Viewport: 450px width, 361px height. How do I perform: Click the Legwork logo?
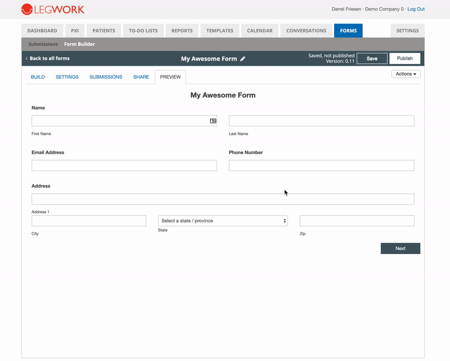(53, 10)
